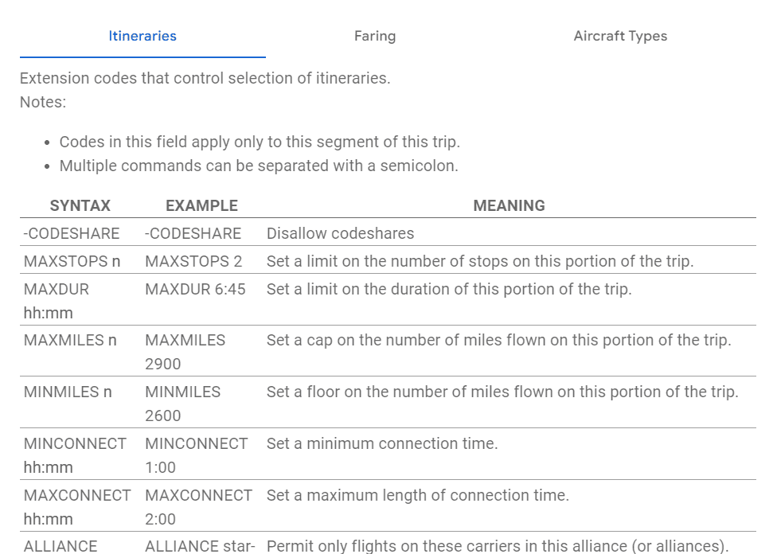The width and height of the screenshot is (777, 554).
Task: Click the 'Codes in this field apply' note
Action: click(260, 142)
